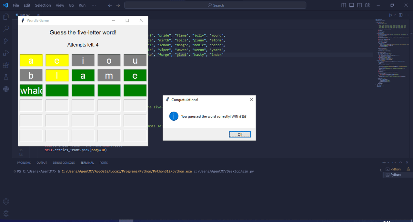The width and height of the screenshot is (413, 222).
Task: Open the Selection menu
Action: 43,5
